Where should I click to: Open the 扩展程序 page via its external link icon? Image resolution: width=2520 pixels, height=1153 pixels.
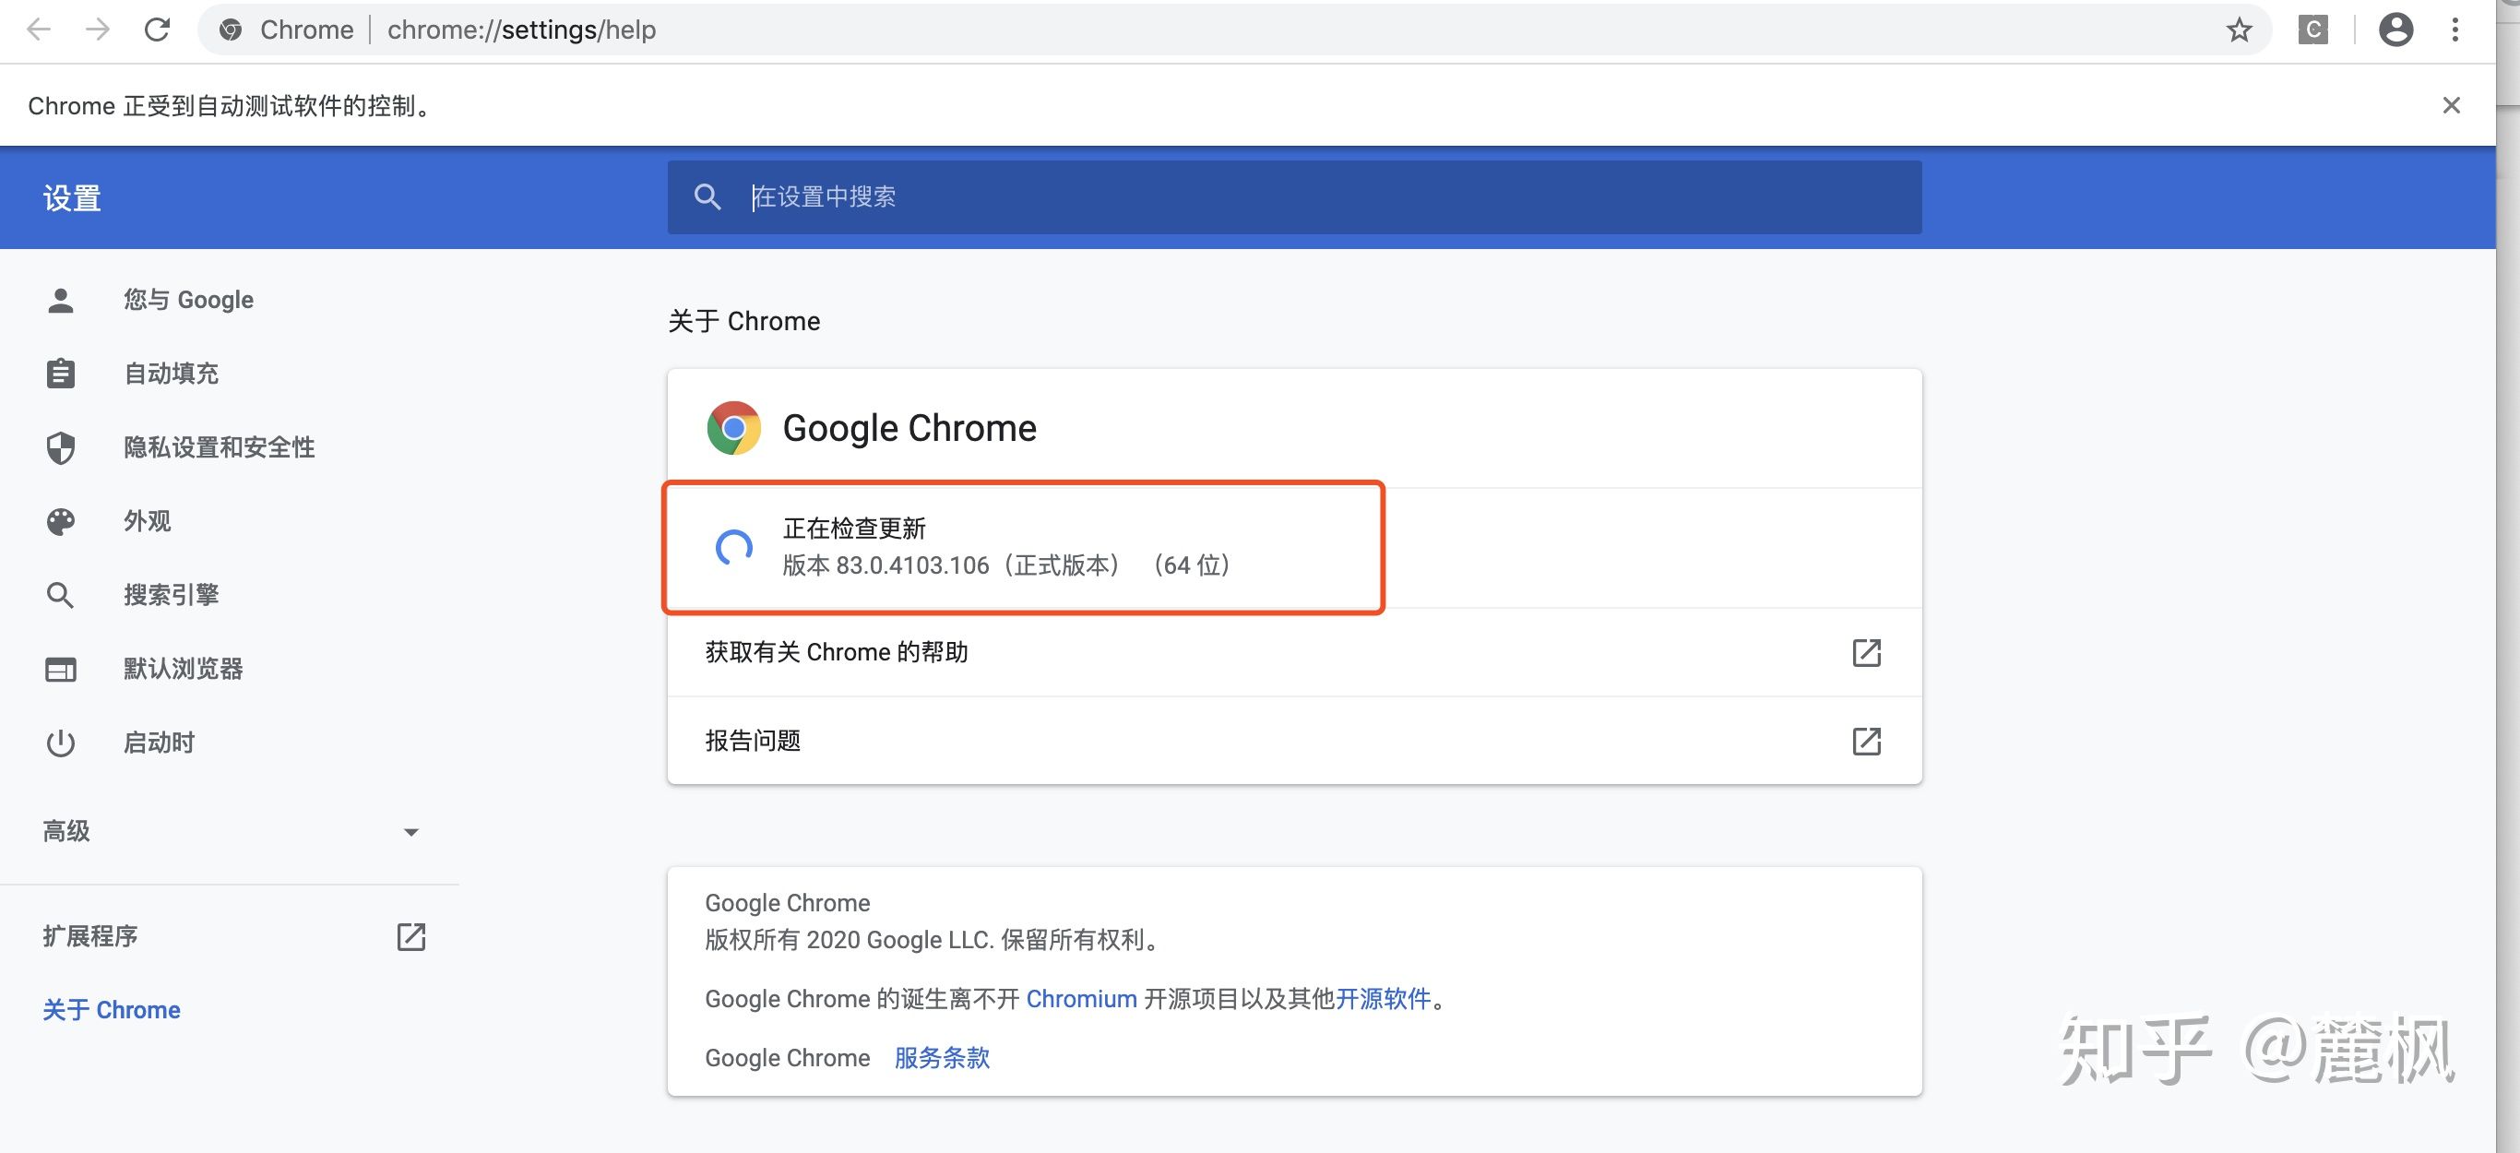point(411,936)
